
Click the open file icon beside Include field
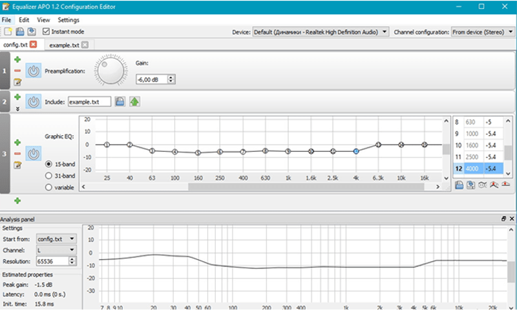pos(120,102)
